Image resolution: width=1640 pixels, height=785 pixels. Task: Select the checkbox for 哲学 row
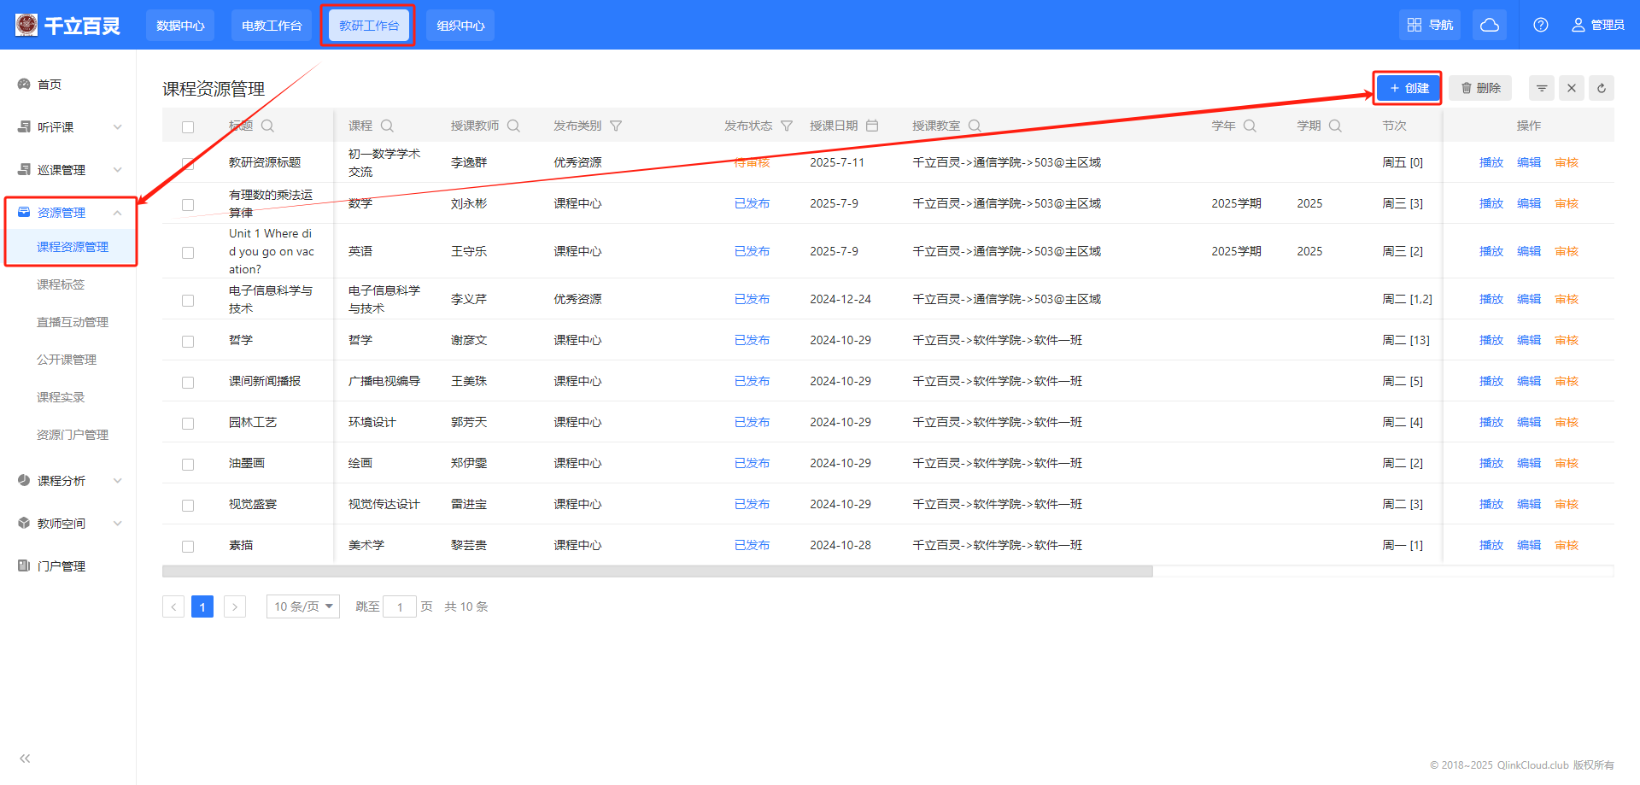point(188,342)
